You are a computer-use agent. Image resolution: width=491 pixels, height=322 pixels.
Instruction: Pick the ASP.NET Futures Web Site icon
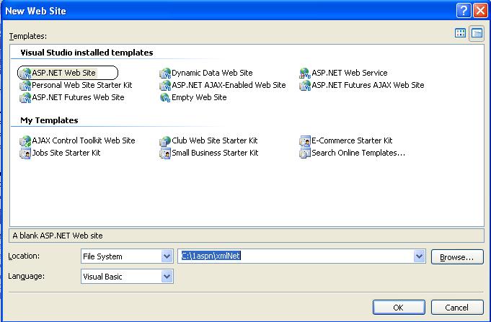25,97
